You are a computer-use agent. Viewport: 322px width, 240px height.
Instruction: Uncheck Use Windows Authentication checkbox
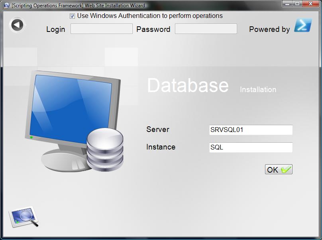72,16
